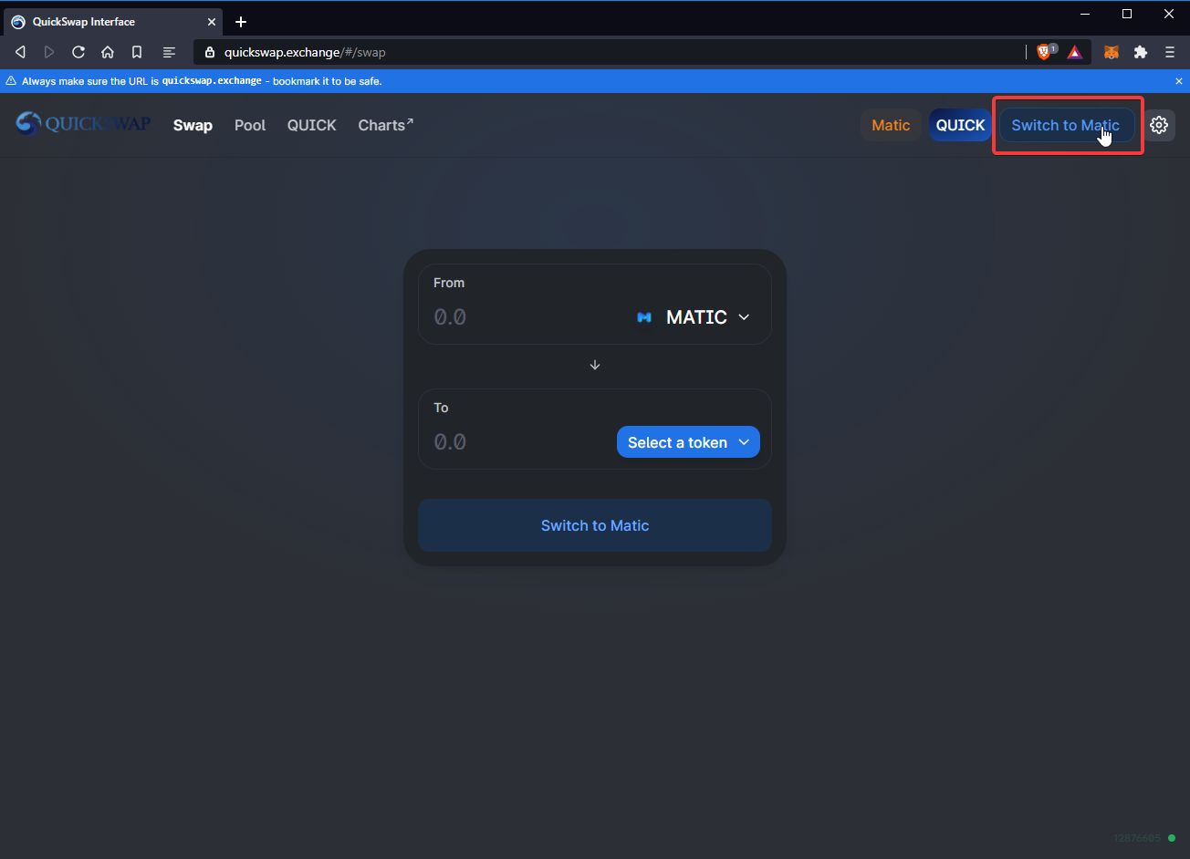Open the QUICK navigation link

coord(311,125)
